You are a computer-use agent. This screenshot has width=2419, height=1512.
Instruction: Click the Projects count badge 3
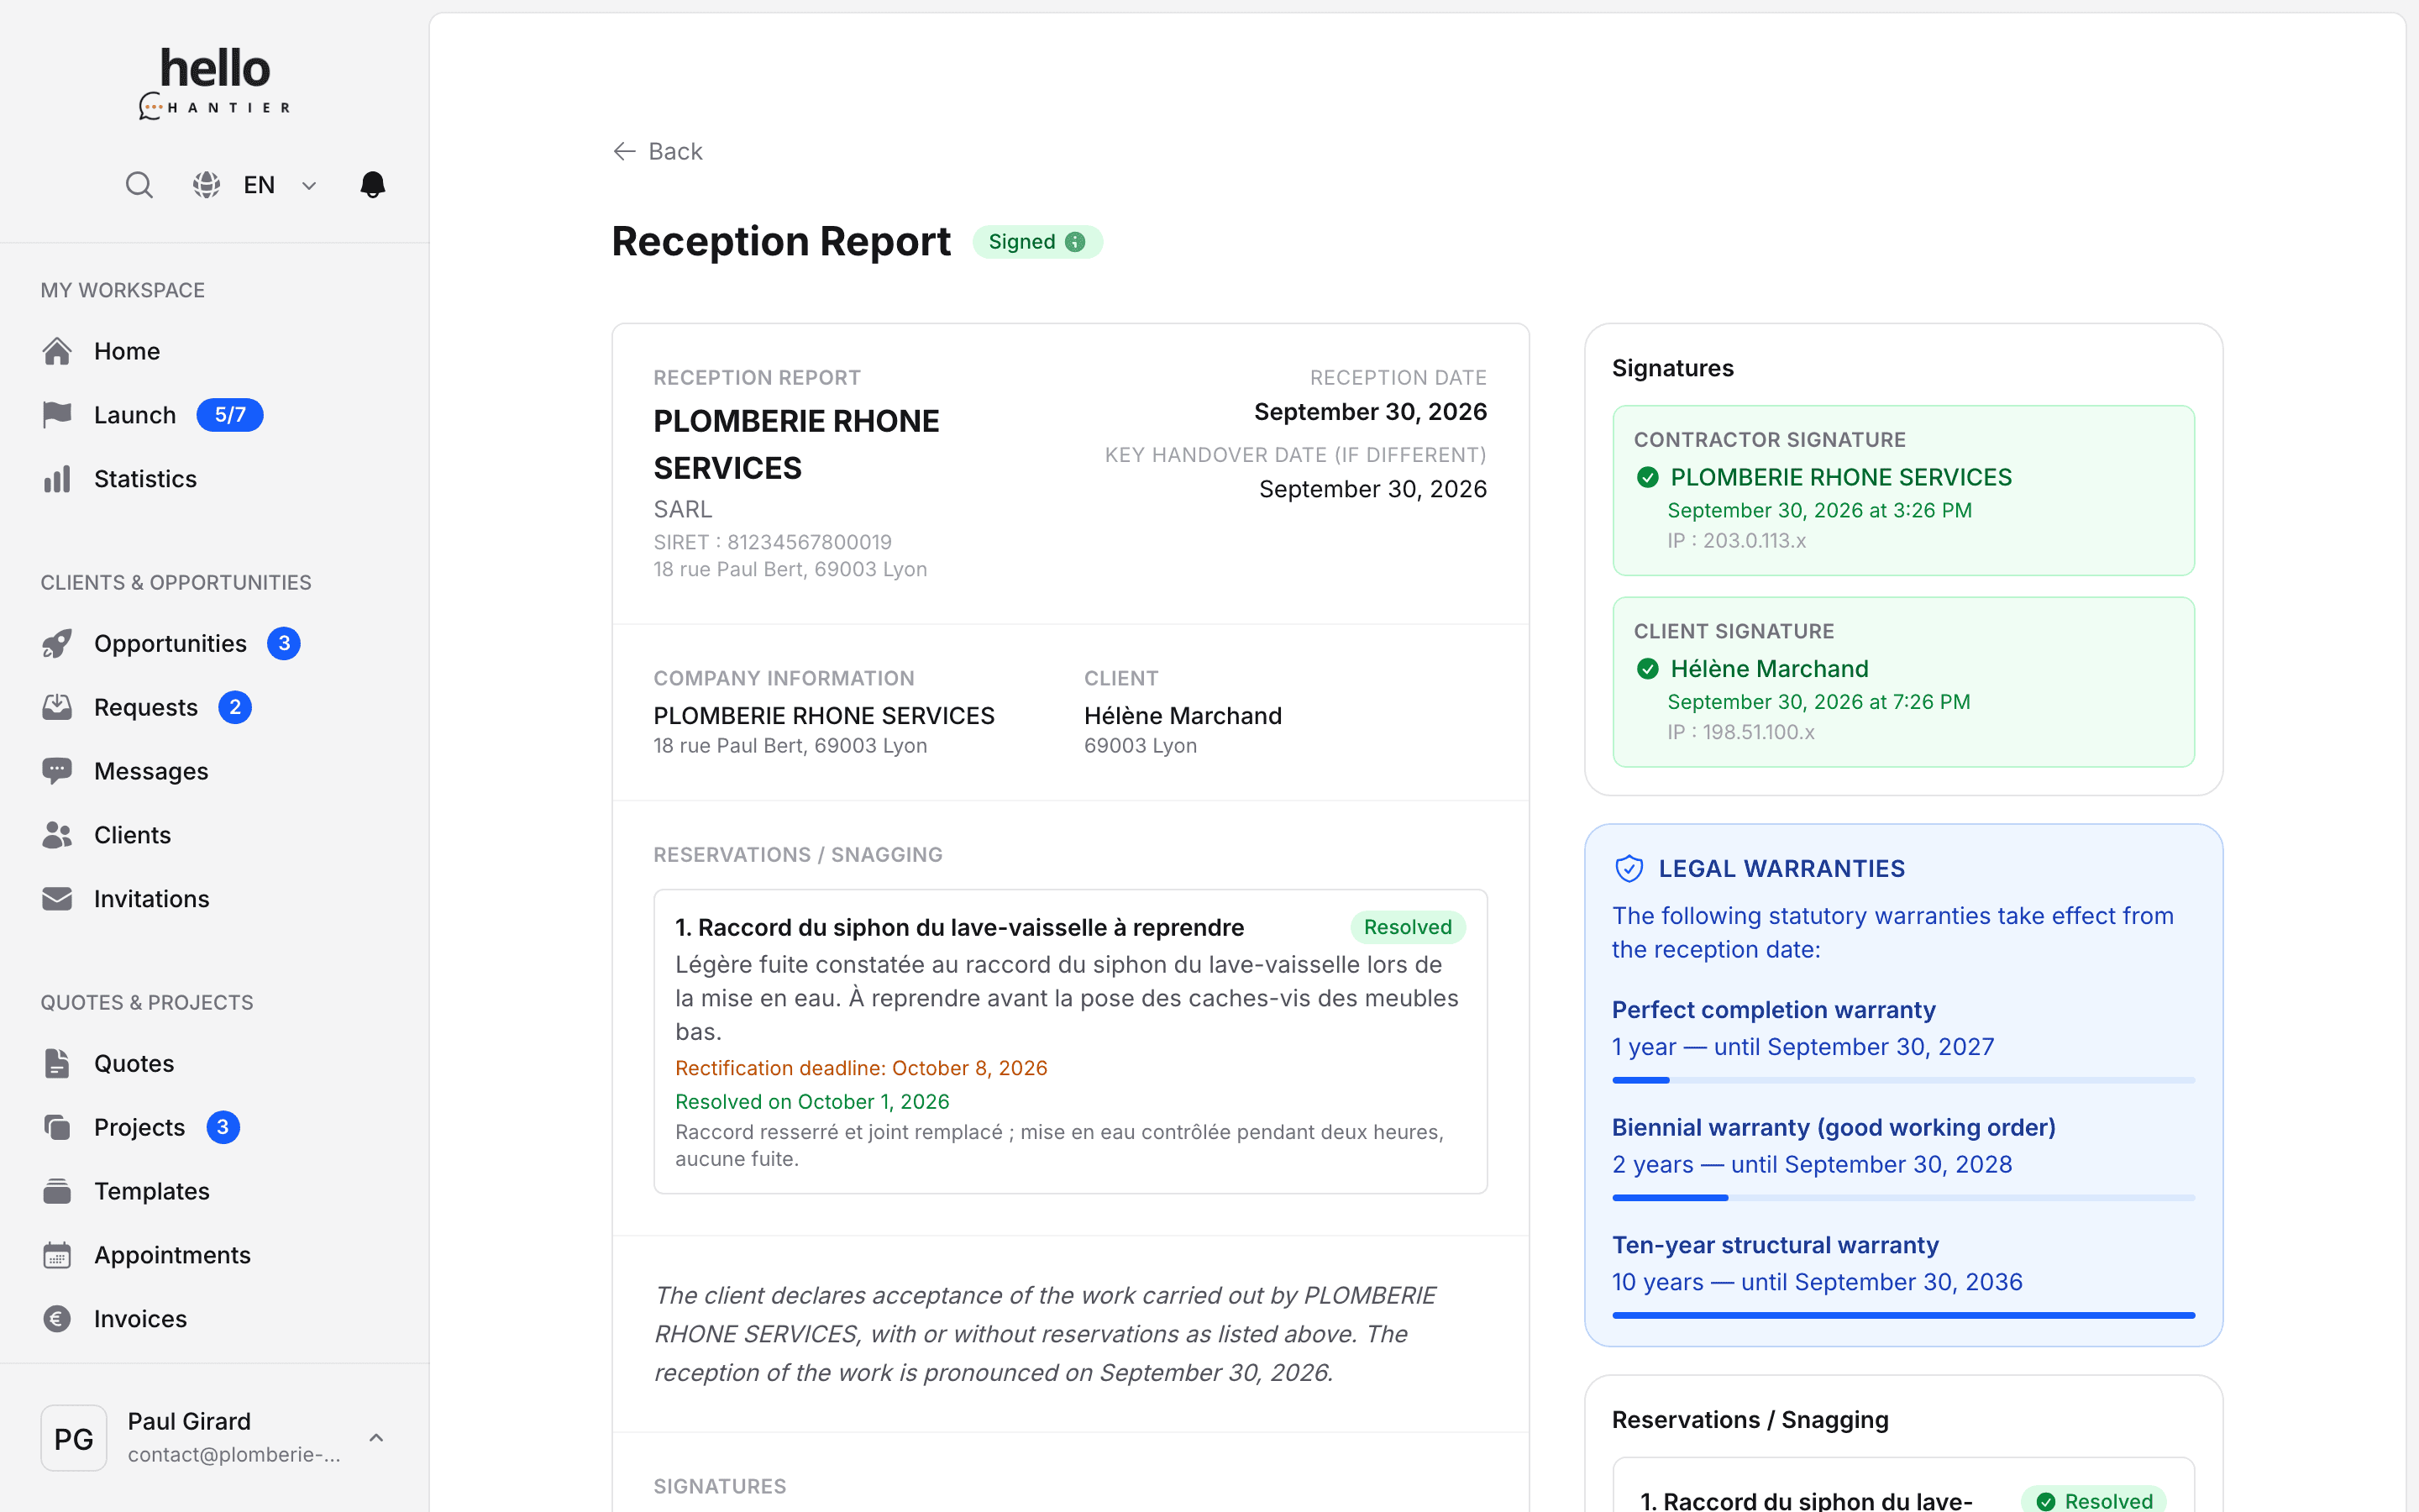point(223,1127)
